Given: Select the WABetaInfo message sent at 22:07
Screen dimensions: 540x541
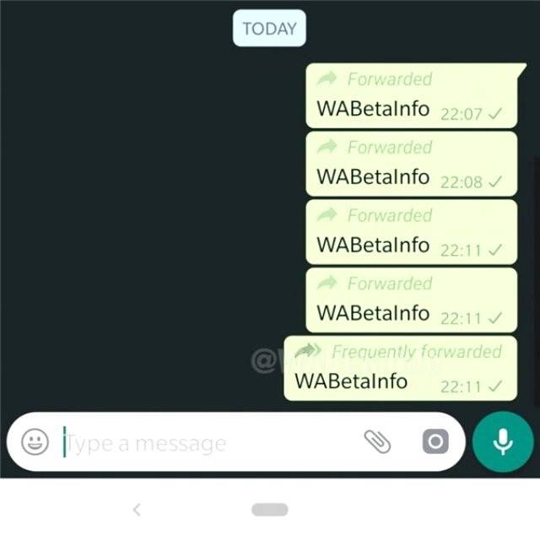Looking at the screenshot, I should coord(373,109).
